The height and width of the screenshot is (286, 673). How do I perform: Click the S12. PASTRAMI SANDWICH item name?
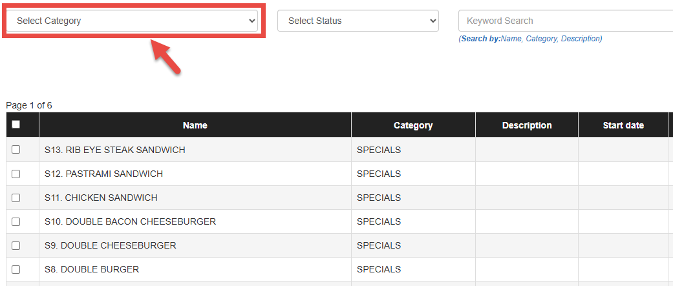(x=103, y=174)
